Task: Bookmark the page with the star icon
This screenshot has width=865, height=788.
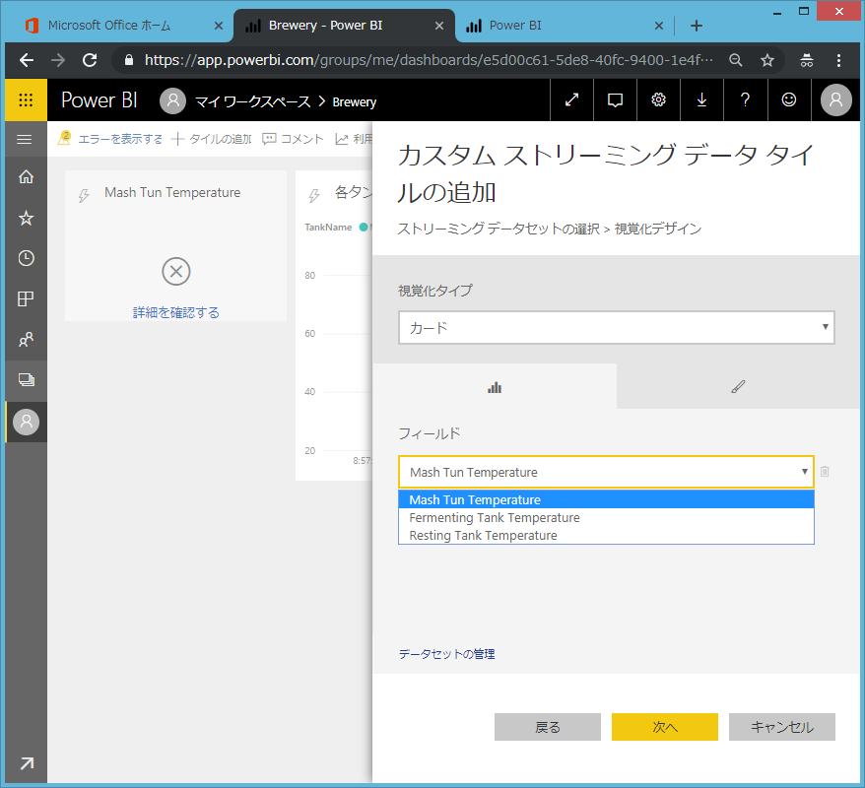Action: pyautogui.click(x=767, y=60)
